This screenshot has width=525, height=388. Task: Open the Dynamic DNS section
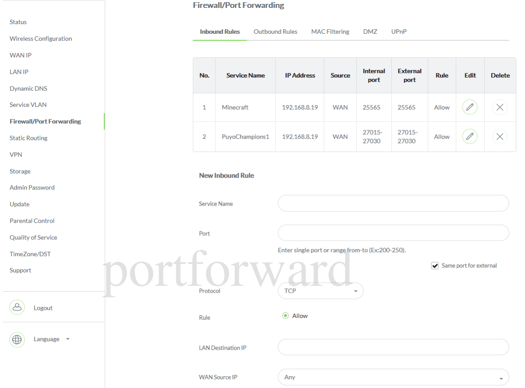[x=28, y=88]
